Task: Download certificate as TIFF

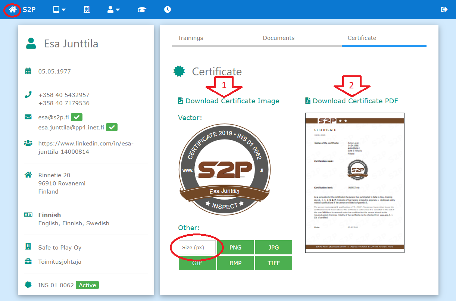Action: coord(274,263)
